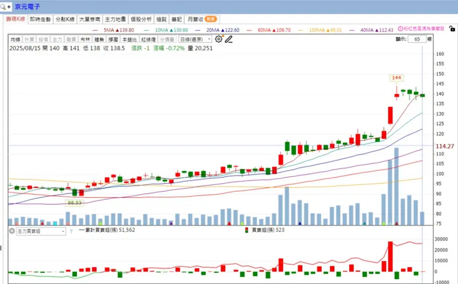This screenshot has height=284, width=458.
Task: Click the 40MA legend color line
Action: pyautogui.click(x=352, y=30)
